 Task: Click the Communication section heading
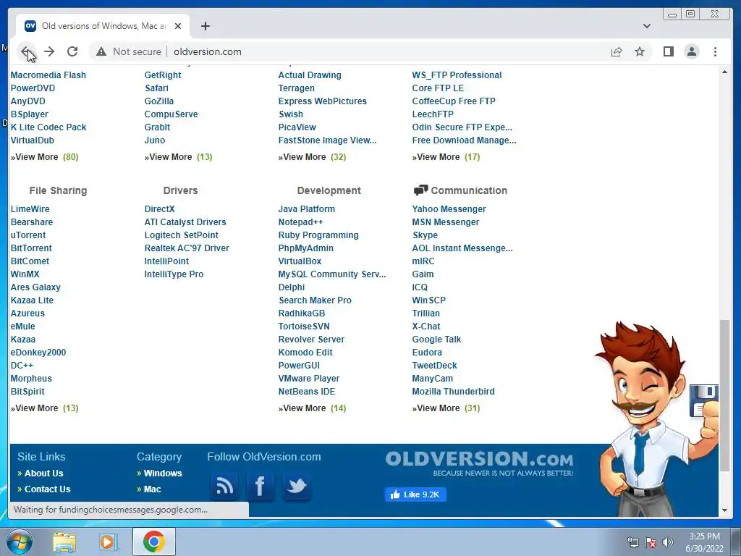(469, 190)
